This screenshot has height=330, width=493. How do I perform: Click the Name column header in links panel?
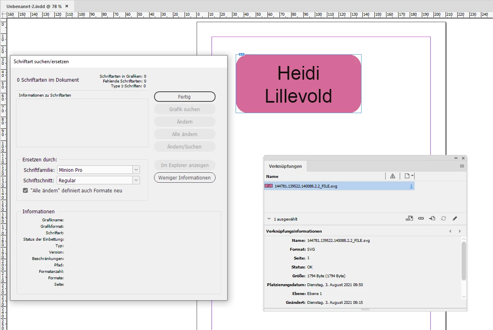pos(272,176)
